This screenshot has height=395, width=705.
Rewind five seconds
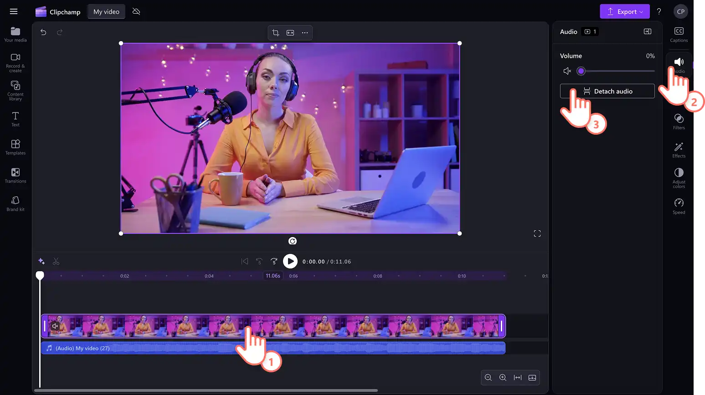[x=259, y=261]
